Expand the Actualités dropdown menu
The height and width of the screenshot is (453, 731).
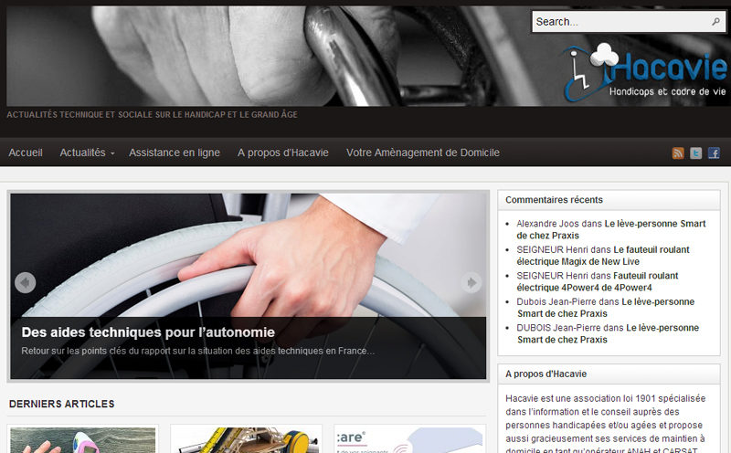87,153
